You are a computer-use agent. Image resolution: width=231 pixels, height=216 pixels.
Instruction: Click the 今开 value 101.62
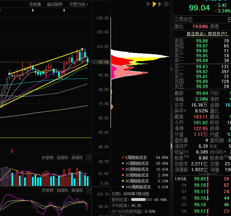[201, 123]
